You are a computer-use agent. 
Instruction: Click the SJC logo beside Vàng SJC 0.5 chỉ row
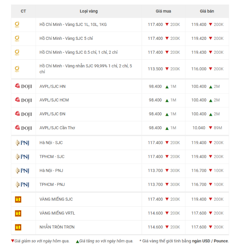[17, 53]
